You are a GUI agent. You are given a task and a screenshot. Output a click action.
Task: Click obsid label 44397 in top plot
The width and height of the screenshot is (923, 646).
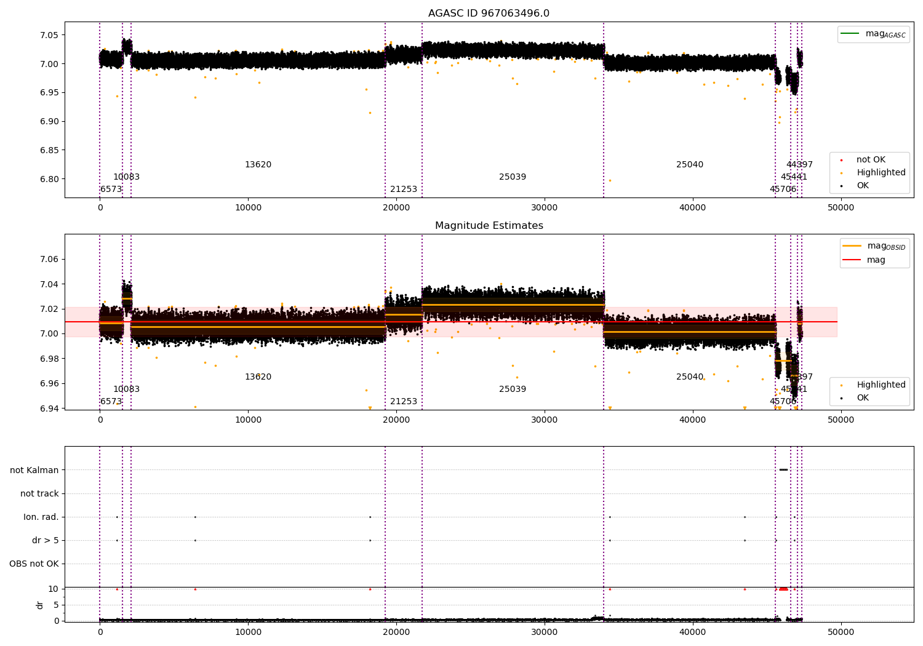point(799,165)
